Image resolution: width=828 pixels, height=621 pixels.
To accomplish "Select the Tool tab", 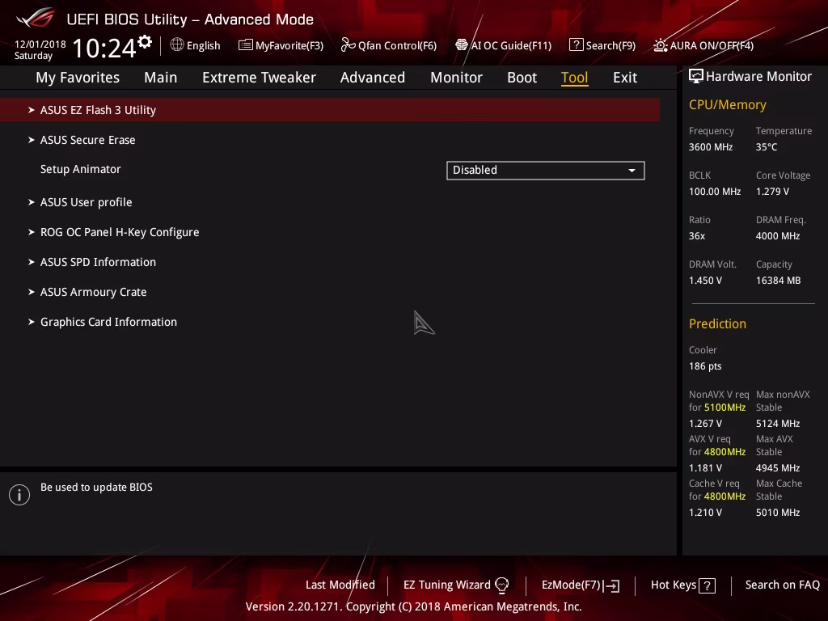I will (x=575, y=78).
